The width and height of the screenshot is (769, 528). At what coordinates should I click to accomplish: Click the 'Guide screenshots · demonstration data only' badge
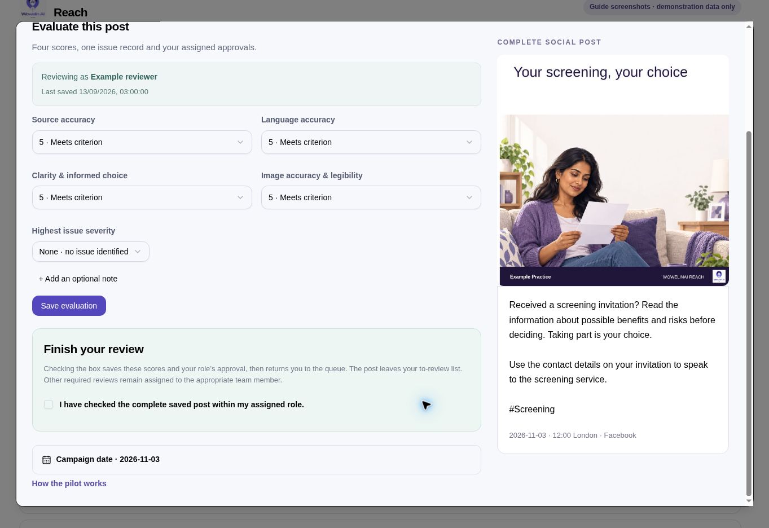coord(662,7)
